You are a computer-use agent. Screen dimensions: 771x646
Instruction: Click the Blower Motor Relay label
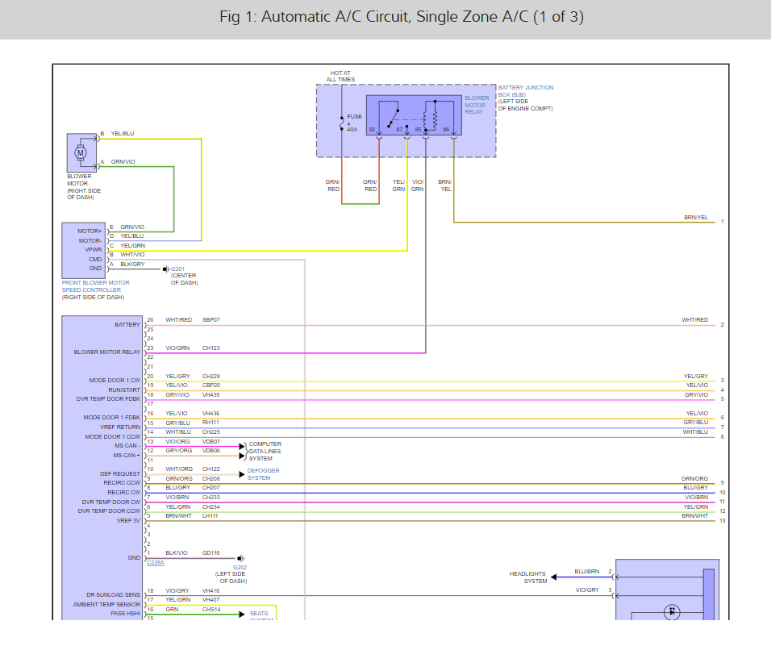477,105
